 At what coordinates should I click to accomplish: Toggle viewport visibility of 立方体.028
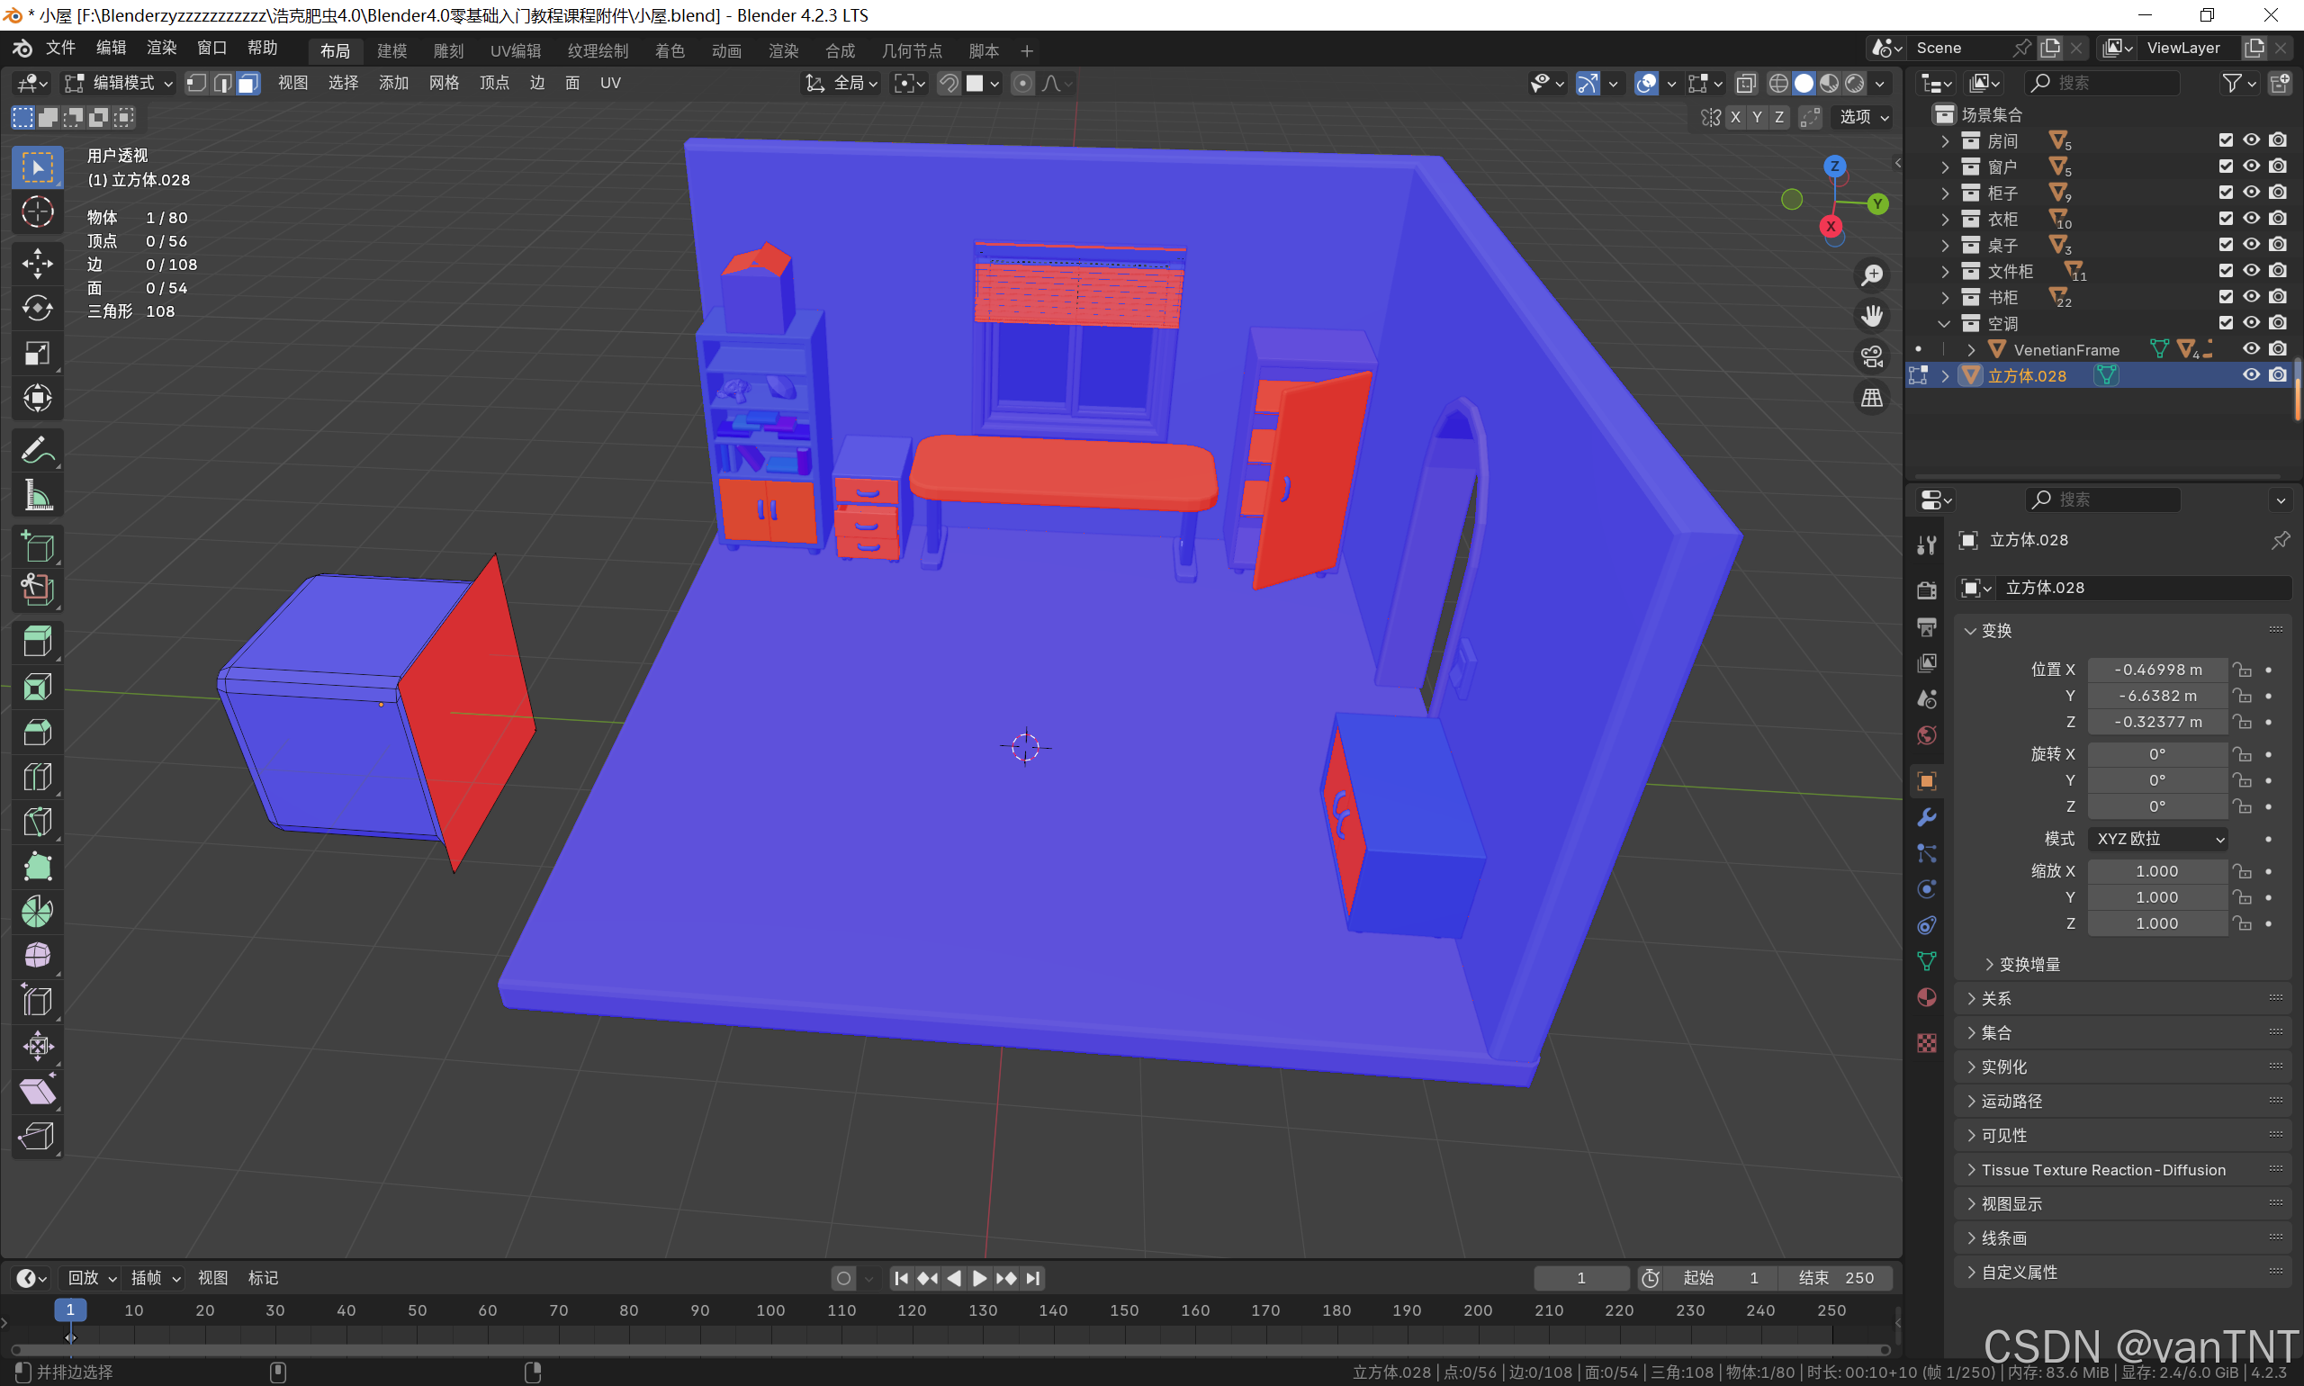pyautogui.click(x=2252, y=375)
